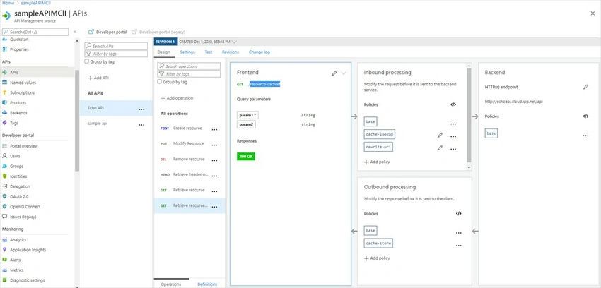601x288 pixels.
Task: Switch to the Revisions tab
Action: coord(231,52)
